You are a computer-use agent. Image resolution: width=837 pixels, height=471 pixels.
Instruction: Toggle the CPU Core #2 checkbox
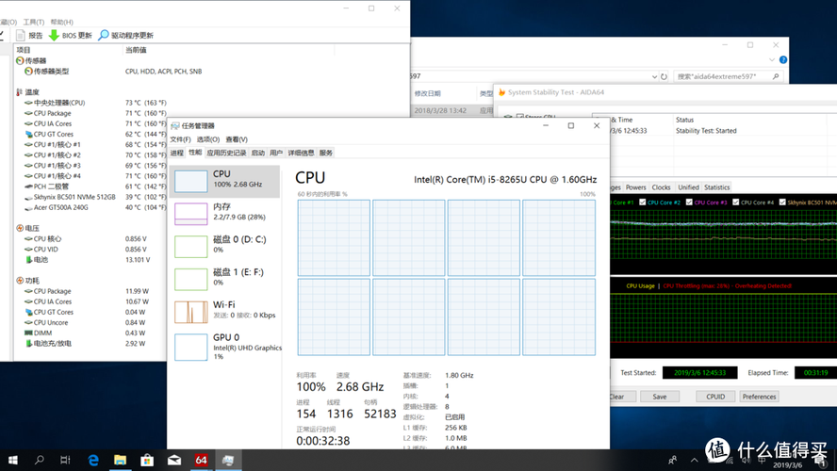click(643, 202)
